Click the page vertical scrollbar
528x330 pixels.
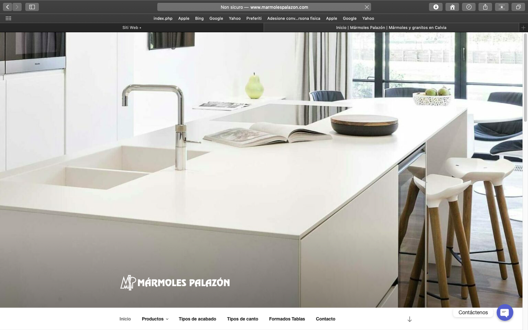pos(525,77)
